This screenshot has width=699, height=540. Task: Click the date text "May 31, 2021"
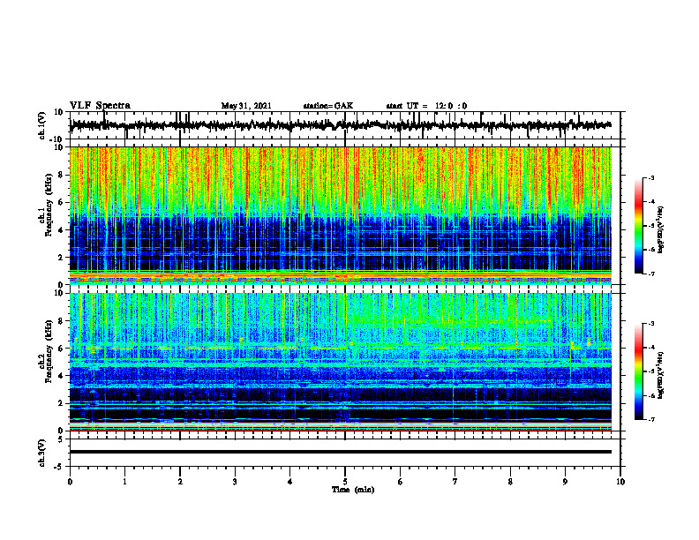pyautogui.click(x=246, y=106)
